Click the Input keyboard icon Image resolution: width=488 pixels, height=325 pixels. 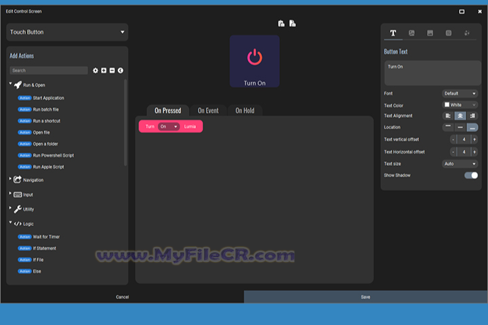pyautogui.click(x=18, y=195)
